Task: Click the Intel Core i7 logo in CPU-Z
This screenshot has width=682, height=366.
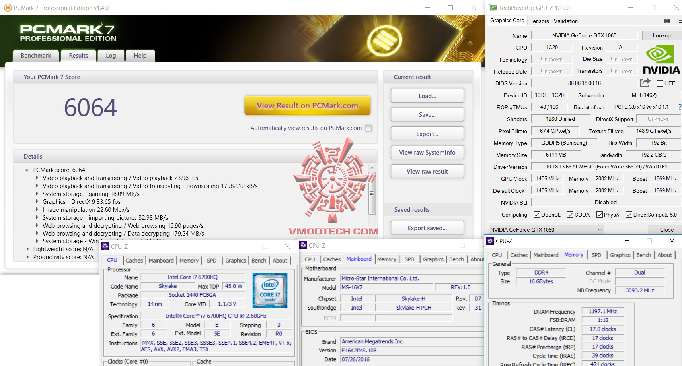Action: [x=270, y=290]
